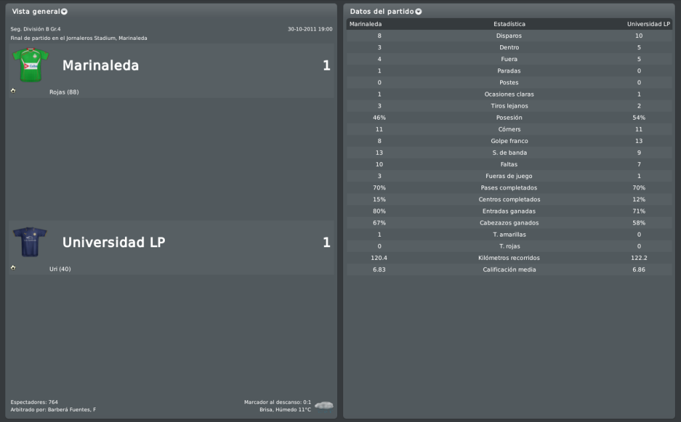The width and height of the screenshot is (681, 422).
Task: Select goalscorer Uri (40)
Action: click(60, 269)
